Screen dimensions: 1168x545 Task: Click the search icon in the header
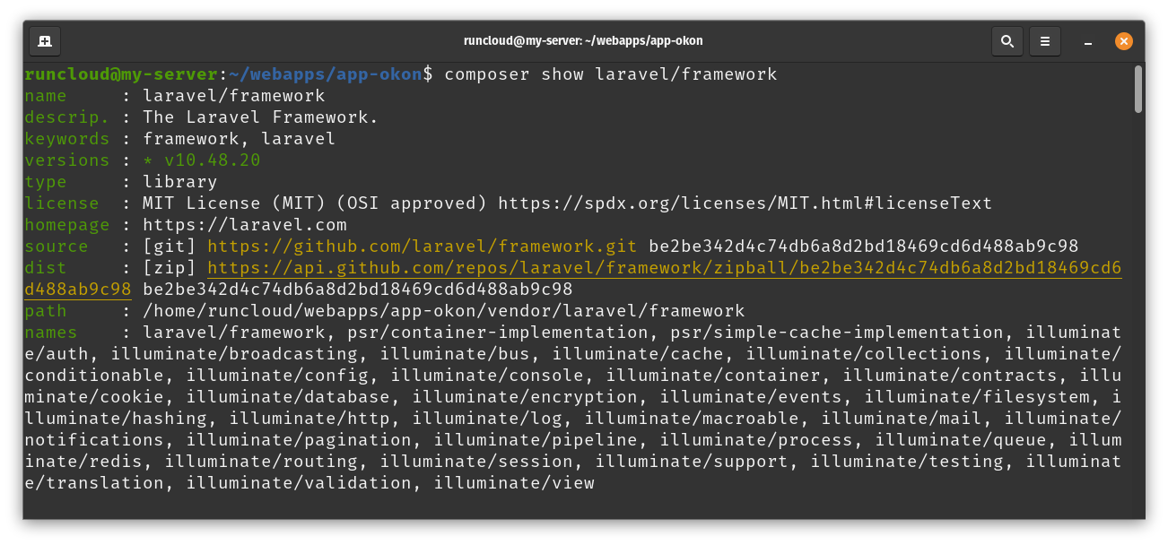[1007, 40]
